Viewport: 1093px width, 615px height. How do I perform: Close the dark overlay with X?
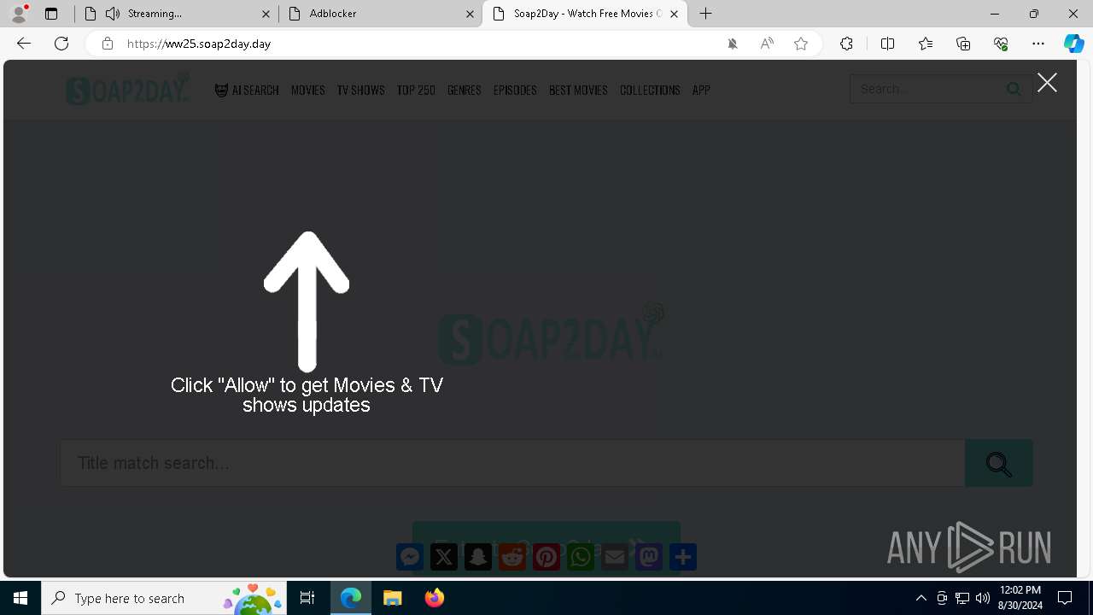pyautogui.click(x=1047, y=82)
